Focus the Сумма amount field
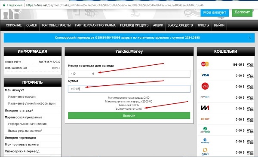258x157 pixels. coord(129,89)
